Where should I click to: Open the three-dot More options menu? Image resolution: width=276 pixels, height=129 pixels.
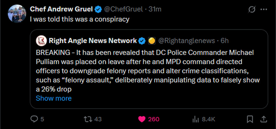point(263,10)
